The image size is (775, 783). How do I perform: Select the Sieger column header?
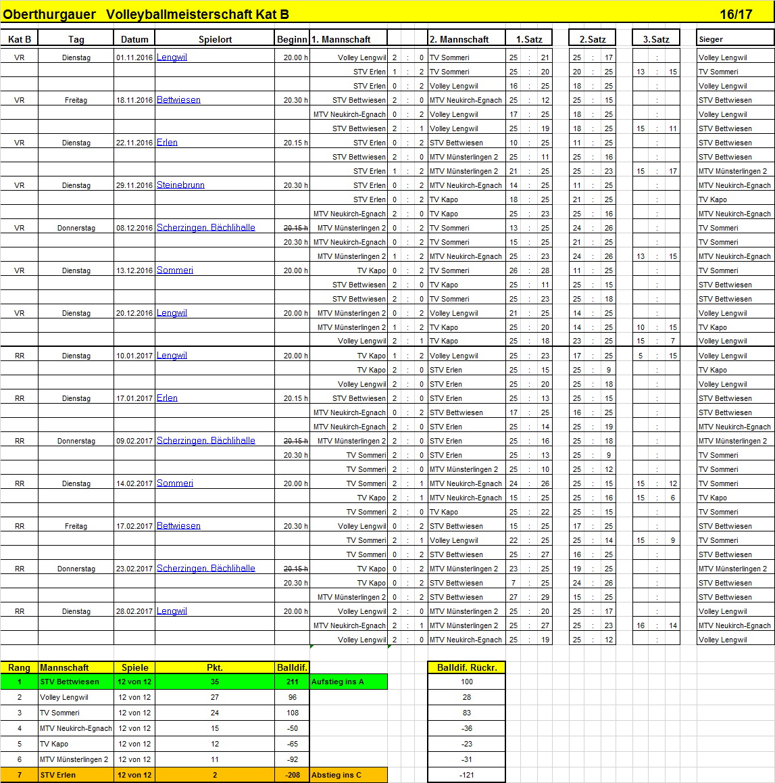pyautogui.click(x=734, y=39)
